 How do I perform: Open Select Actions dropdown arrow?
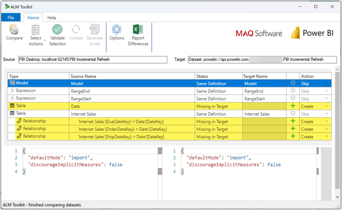[x=45, y=40]
